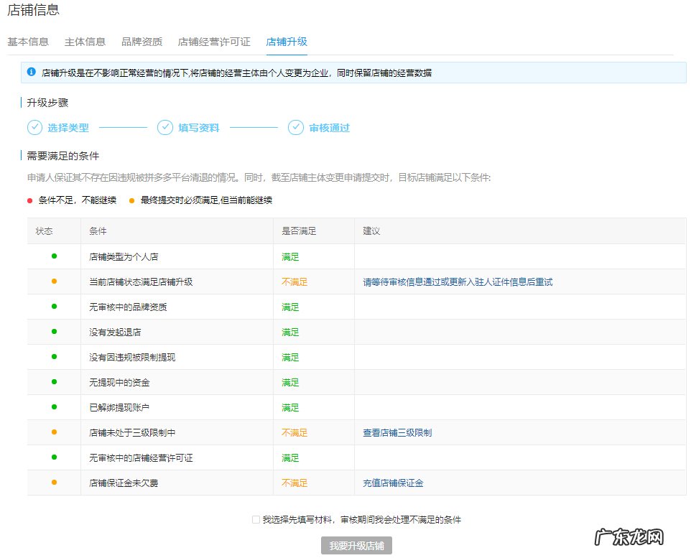The height and width of the screenshot is (558, 691).
Task: 切换到"基本信息"标签页
Action: coord(27,42)
